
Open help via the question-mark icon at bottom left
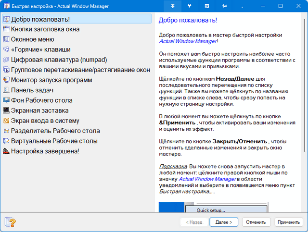[x=10, y=222]
